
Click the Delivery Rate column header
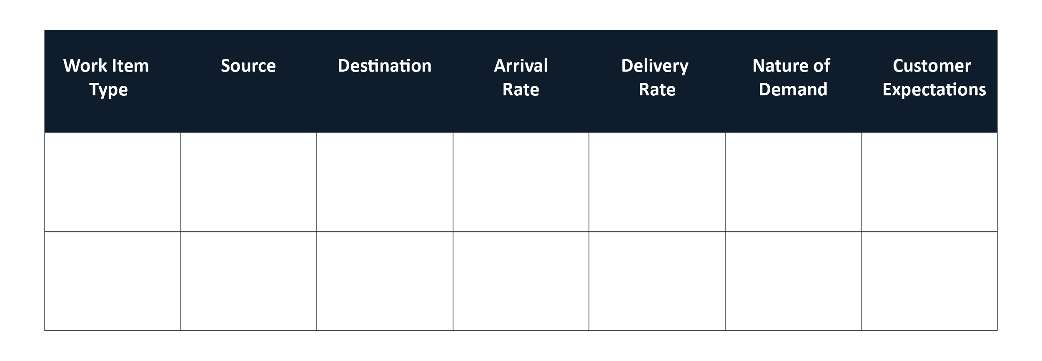point(657,81)
